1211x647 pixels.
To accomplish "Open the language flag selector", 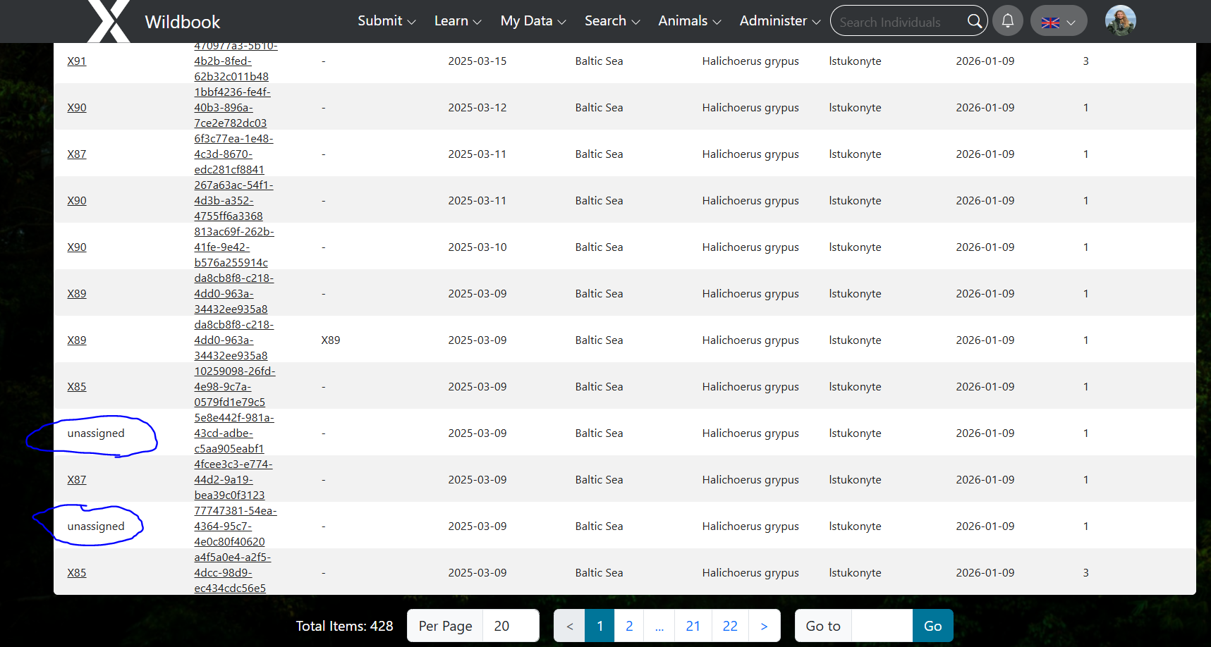I will [x=1058, y=21].
